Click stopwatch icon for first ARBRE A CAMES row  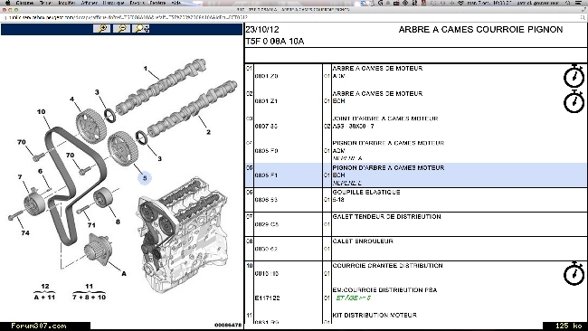pos(574,76)
